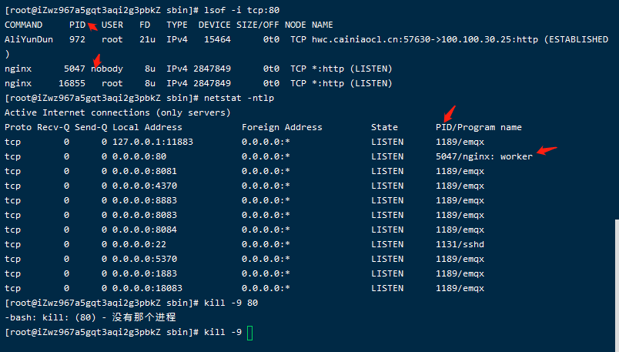Screen dimensions: 619x352
Task: Select PID 972 in the lsof output
Action: tap(77, 39)
